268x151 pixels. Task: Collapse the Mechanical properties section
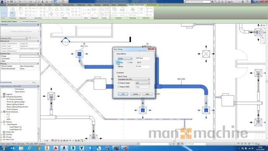tap(38, 41)
